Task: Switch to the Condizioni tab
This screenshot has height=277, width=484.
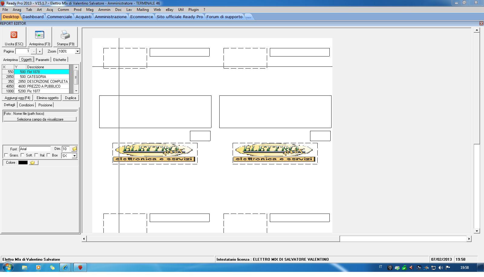Action: click(x=27, y=105)
